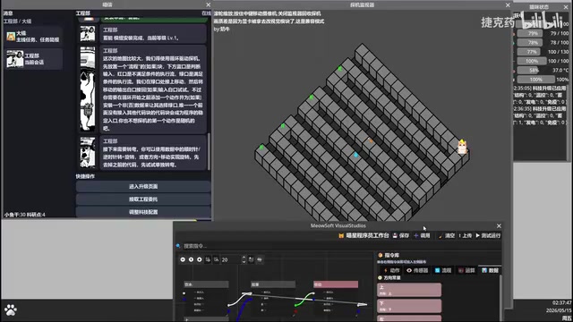Switch to the 流程 command tab

click(x=443, y=270)
